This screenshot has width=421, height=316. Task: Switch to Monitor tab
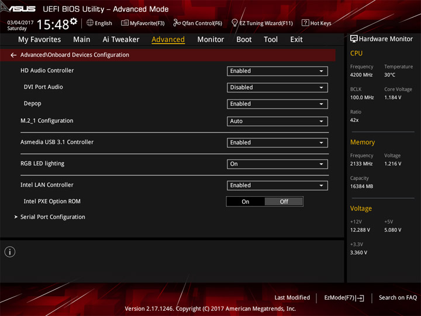(210, 40)
